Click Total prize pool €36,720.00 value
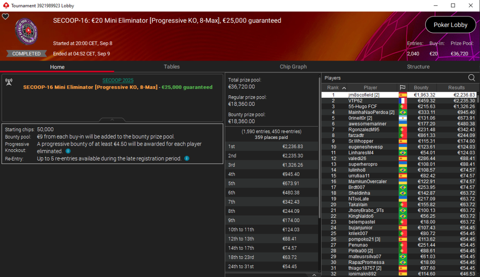This screenshot has height=277, width=480. point(242,87)
